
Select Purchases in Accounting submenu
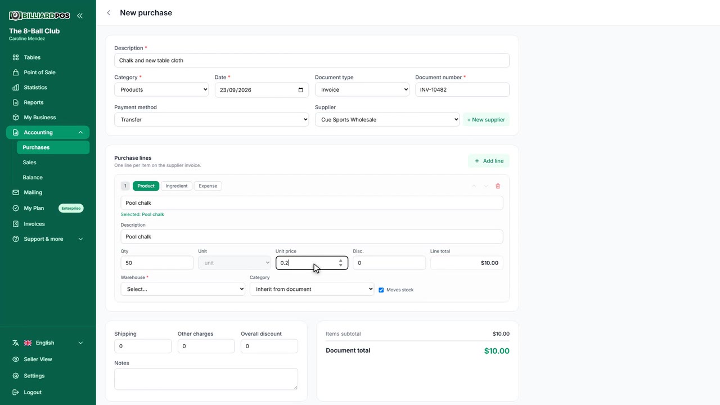coord(53,147)
